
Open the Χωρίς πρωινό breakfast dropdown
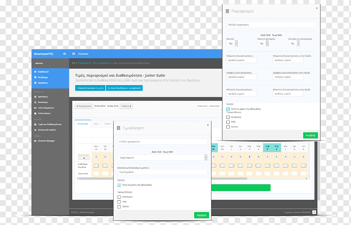[x=162, y=157]
